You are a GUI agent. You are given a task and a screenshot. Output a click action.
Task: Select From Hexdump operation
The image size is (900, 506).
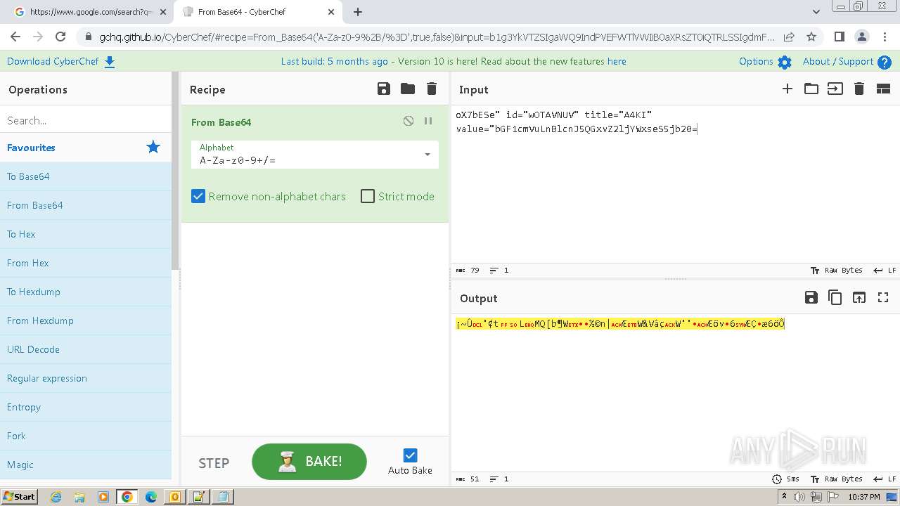tap(86, 320)
